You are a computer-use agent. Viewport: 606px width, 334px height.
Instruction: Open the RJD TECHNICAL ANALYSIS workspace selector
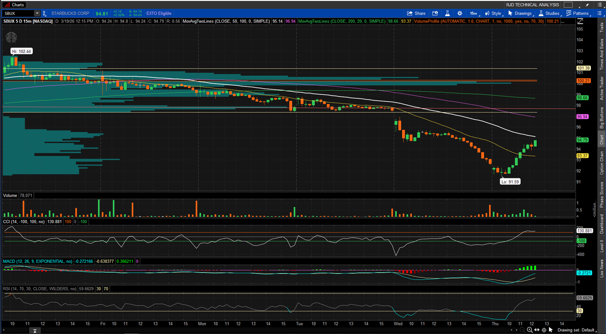pos(533,5)
